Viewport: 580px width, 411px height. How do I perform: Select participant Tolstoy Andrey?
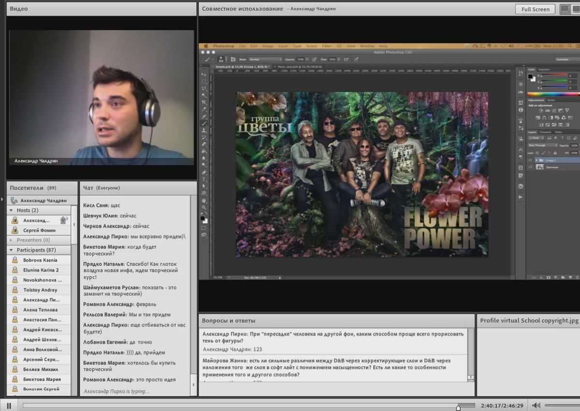39,290
